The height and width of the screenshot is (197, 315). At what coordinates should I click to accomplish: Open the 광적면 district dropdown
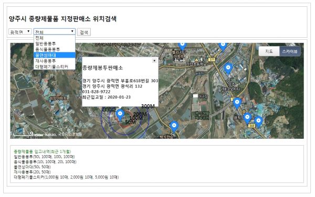pyautogui.click(x=20, y=31)
